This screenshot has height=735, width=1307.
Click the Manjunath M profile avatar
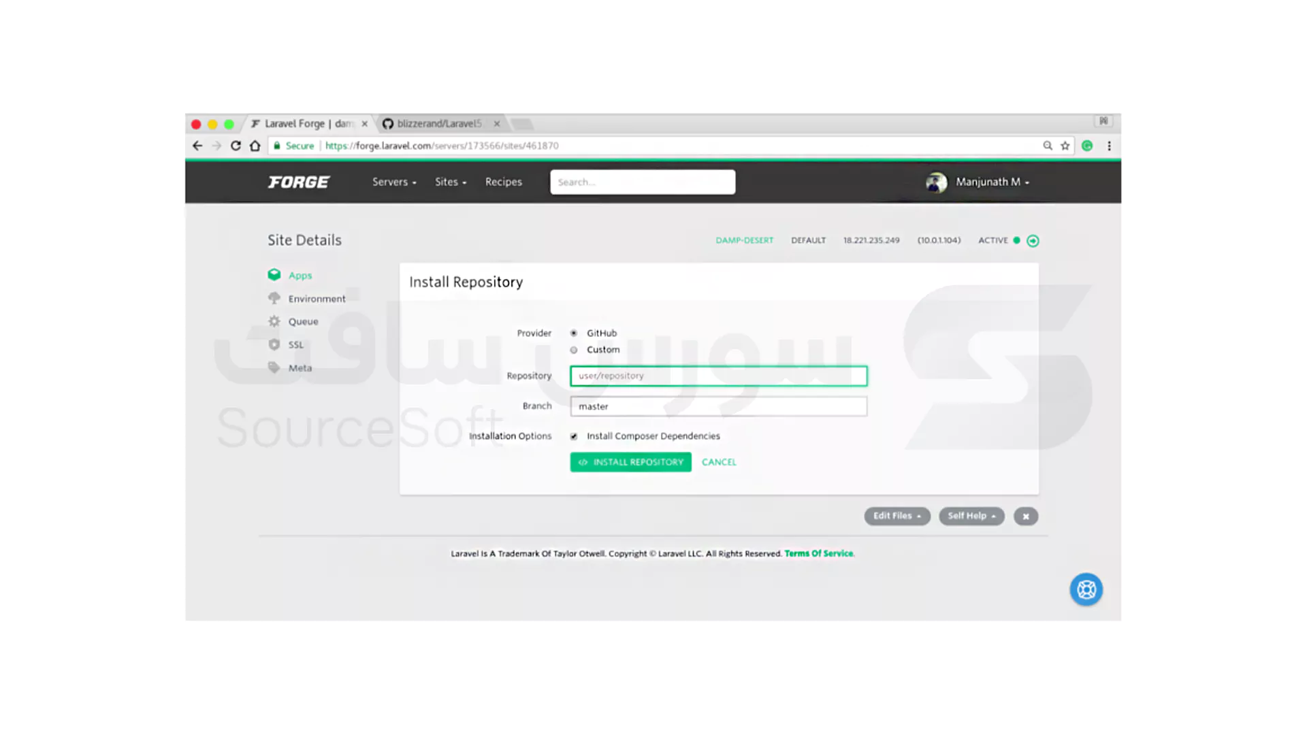coord(936,182)
